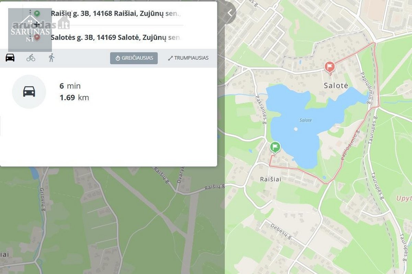Switch to the bicycle travel mode

coord(31,58)
